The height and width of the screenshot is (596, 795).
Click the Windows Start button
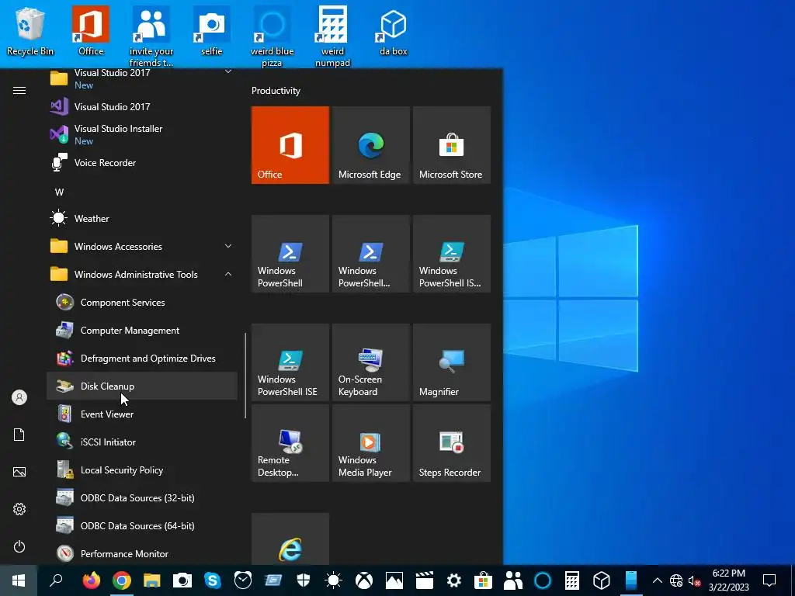pyautogui.click(x=19, y=580)
